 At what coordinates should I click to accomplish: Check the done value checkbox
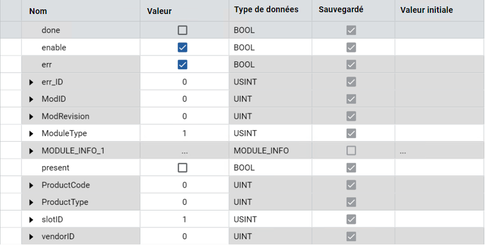click(x=183, y=30)
